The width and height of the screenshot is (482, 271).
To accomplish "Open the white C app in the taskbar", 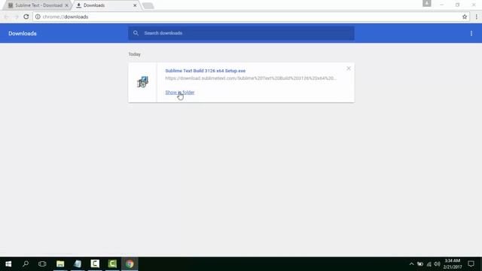I will tap(95, 264).
